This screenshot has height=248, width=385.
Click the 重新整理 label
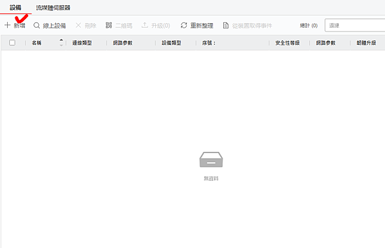pos(201,26)
